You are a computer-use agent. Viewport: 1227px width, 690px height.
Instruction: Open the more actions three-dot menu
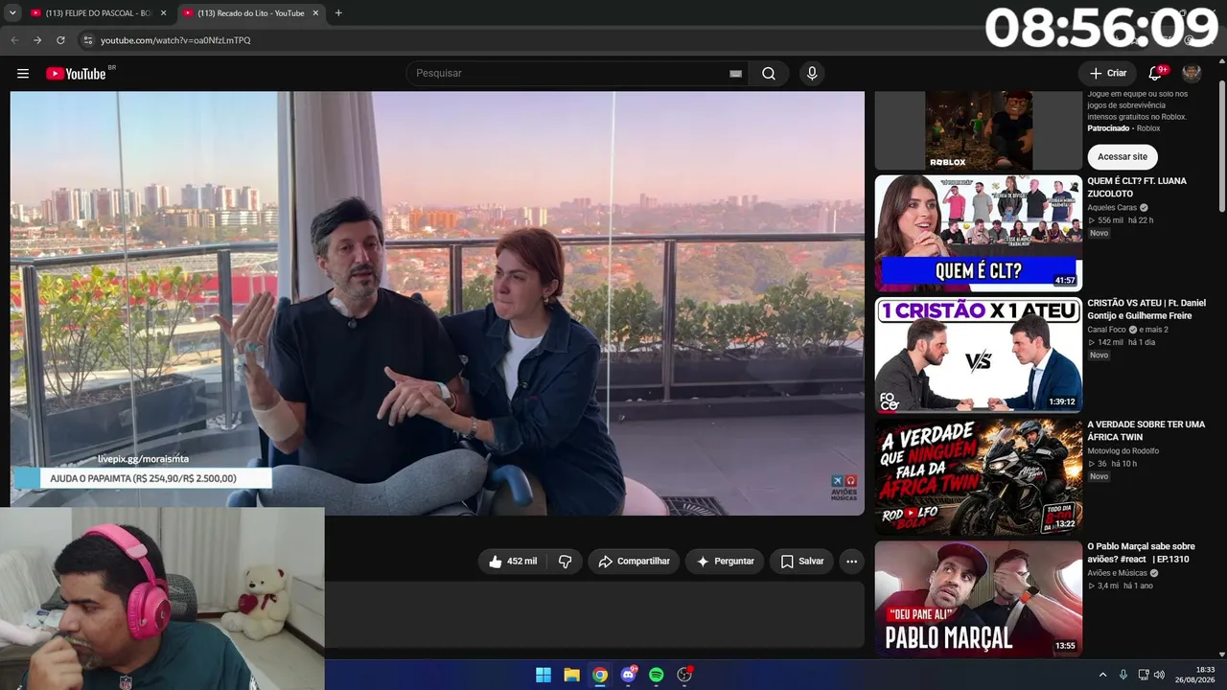(851, 562)
